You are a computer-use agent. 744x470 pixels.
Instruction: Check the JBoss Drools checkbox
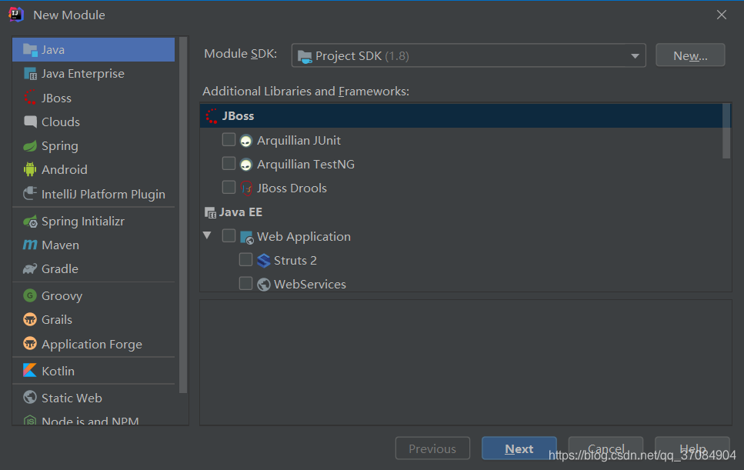229,187
